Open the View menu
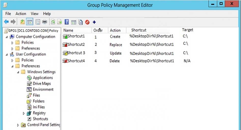This screenshot has width=241, height=130. 35,14
